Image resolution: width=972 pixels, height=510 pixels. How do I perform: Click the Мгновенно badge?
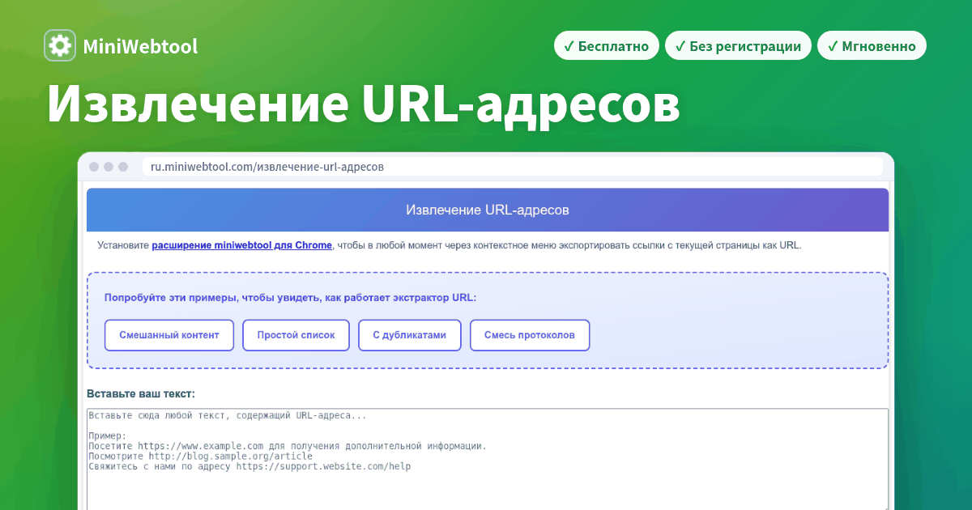point(872,46)
